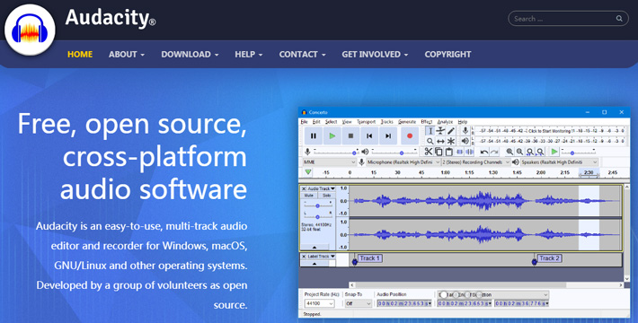
Task: Zoom in with the plus magnifier
Action: (x=510, y=152)
